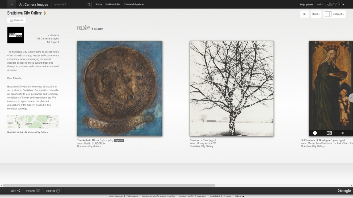Open Google+ footer link
The width and height of the screenshot is (353, 198).
(x=227, y=196)
